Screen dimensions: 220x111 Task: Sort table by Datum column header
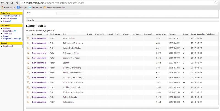click(x=172, y=34)
